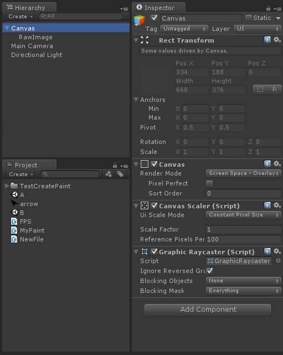Click the blueprint mode button in Rect Transform

pos(260,89)
